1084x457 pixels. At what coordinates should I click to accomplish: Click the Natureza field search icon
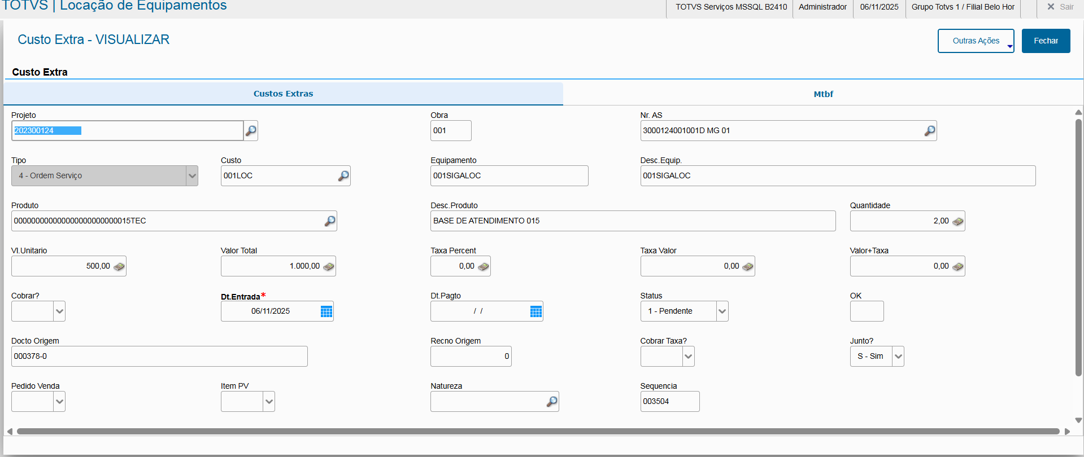pos(552,402)
